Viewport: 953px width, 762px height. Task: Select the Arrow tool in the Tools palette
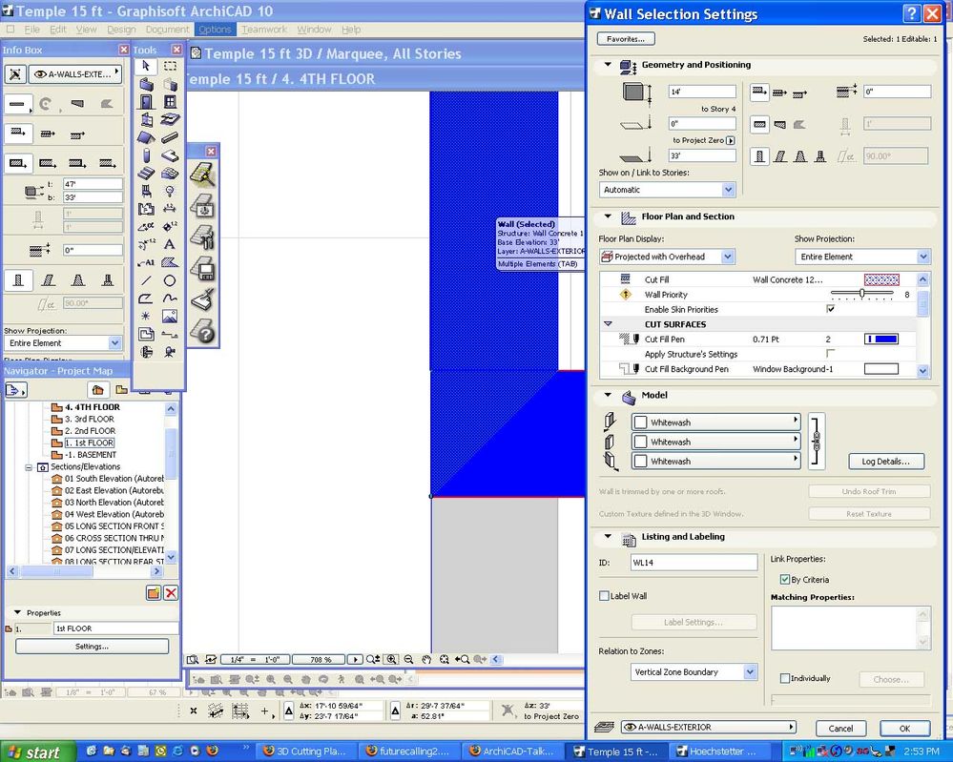[146, 67]
